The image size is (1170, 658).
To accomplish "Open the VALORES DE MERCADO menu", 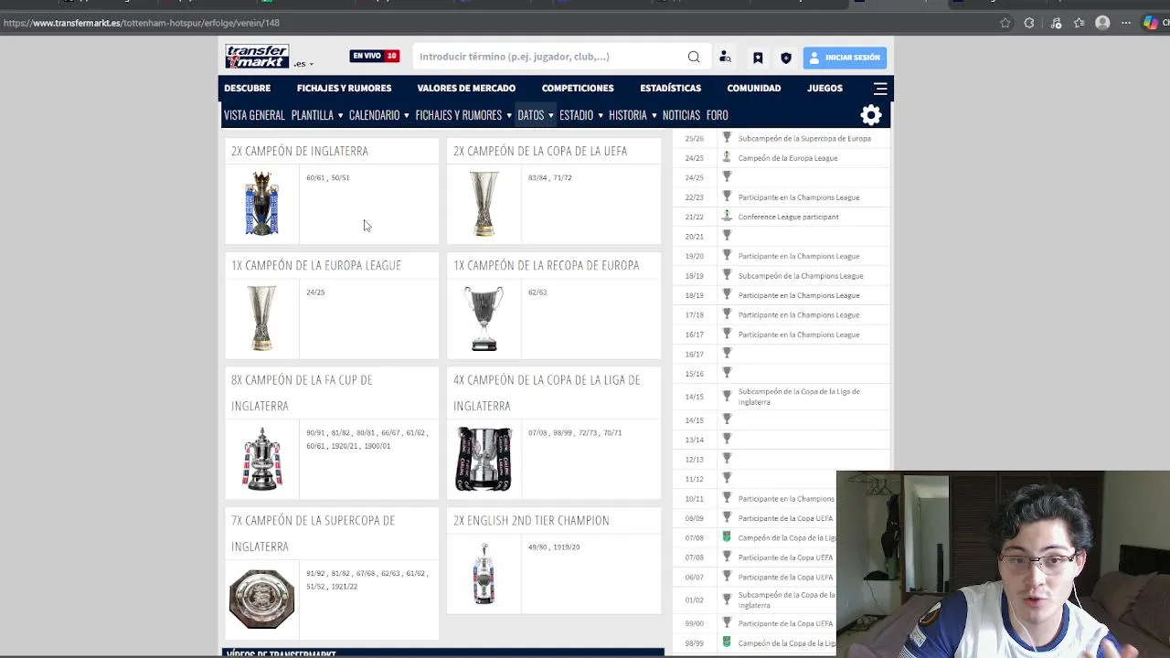I will (466, 88).
